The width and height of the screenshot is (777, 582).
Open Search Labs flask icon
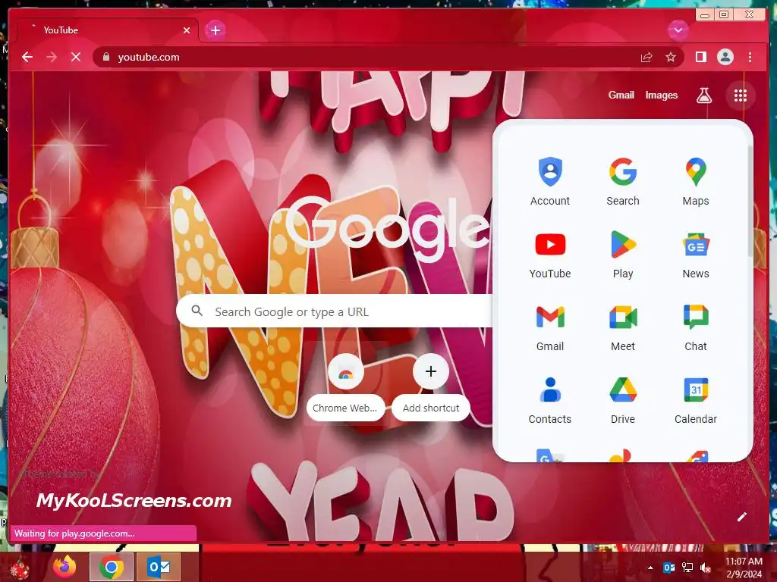(703, 95)
